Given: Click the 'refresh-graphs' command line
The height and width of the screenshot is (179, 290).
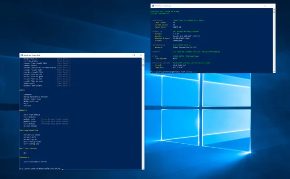Looking at the screenshot, I should [31, 61].
